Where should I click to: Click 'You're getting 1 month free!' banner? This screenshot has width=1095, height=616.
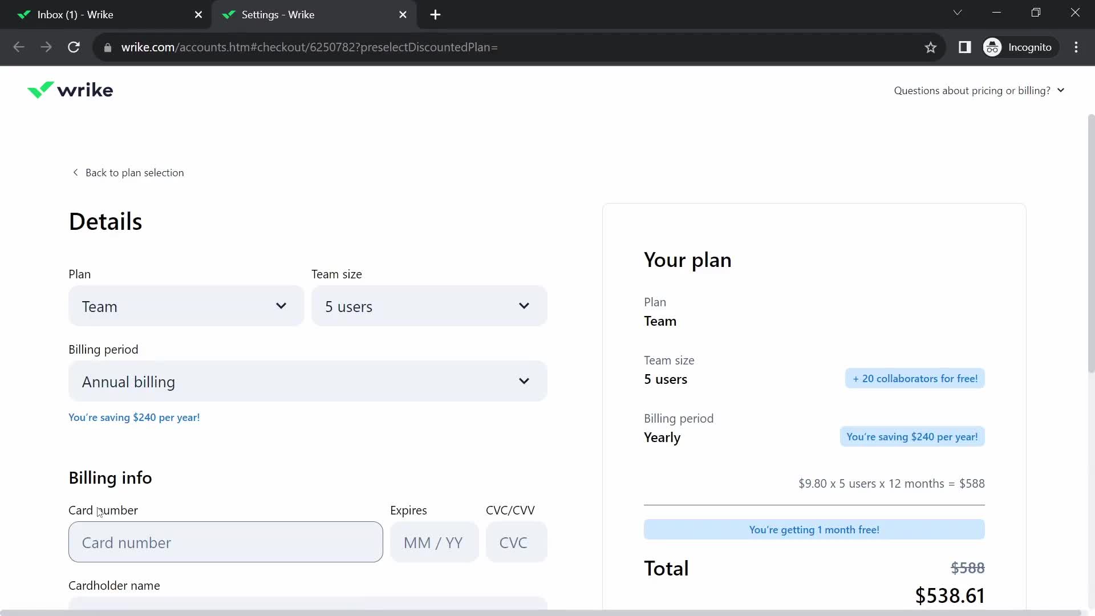(x=814, y=529)
